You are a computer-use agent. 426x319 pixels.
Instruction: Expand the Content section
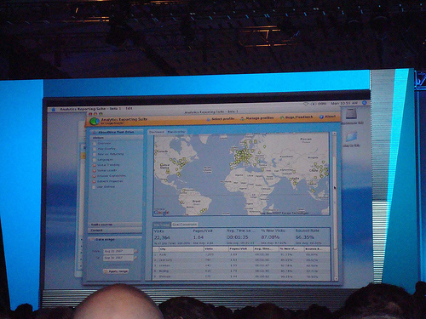tap(116, 231)
